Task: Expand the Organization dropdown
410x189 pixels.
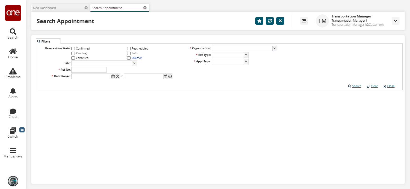Action: pos(274,48)
